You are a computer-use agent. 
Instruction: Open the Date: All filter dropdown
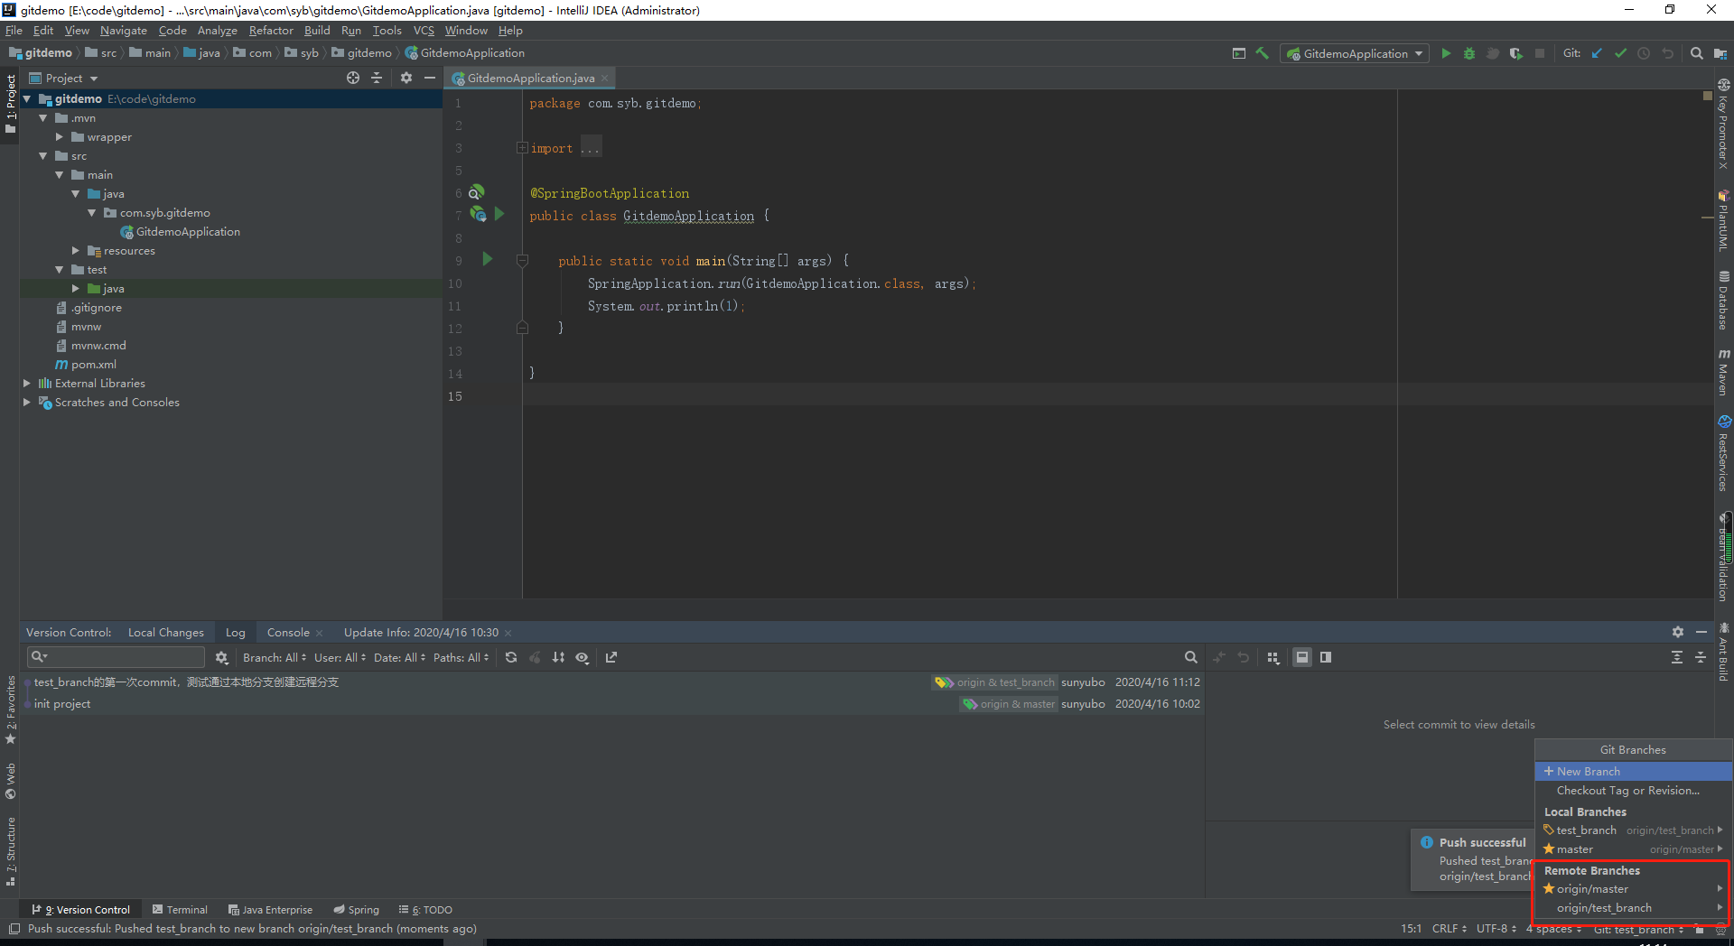(399, 657)
